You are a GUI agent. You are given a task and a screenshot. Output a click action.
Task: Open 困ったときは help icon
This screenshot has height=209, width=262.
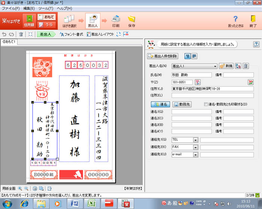click(x=235, y=21)
